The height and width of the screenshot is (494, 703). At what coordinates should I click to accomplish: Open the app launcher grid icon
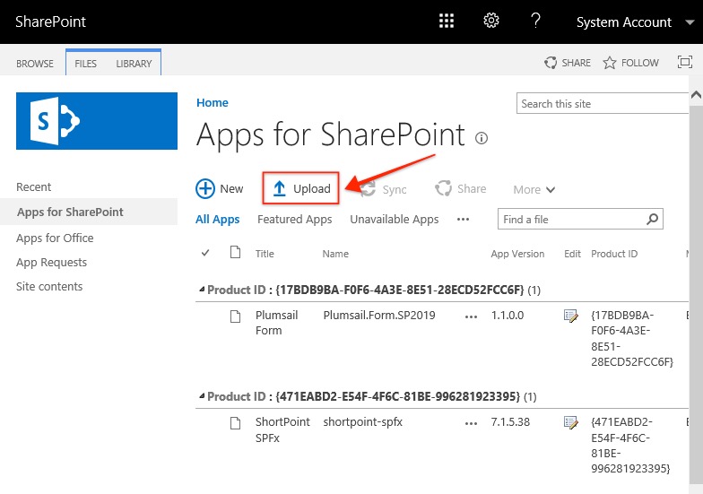point(447,22)
